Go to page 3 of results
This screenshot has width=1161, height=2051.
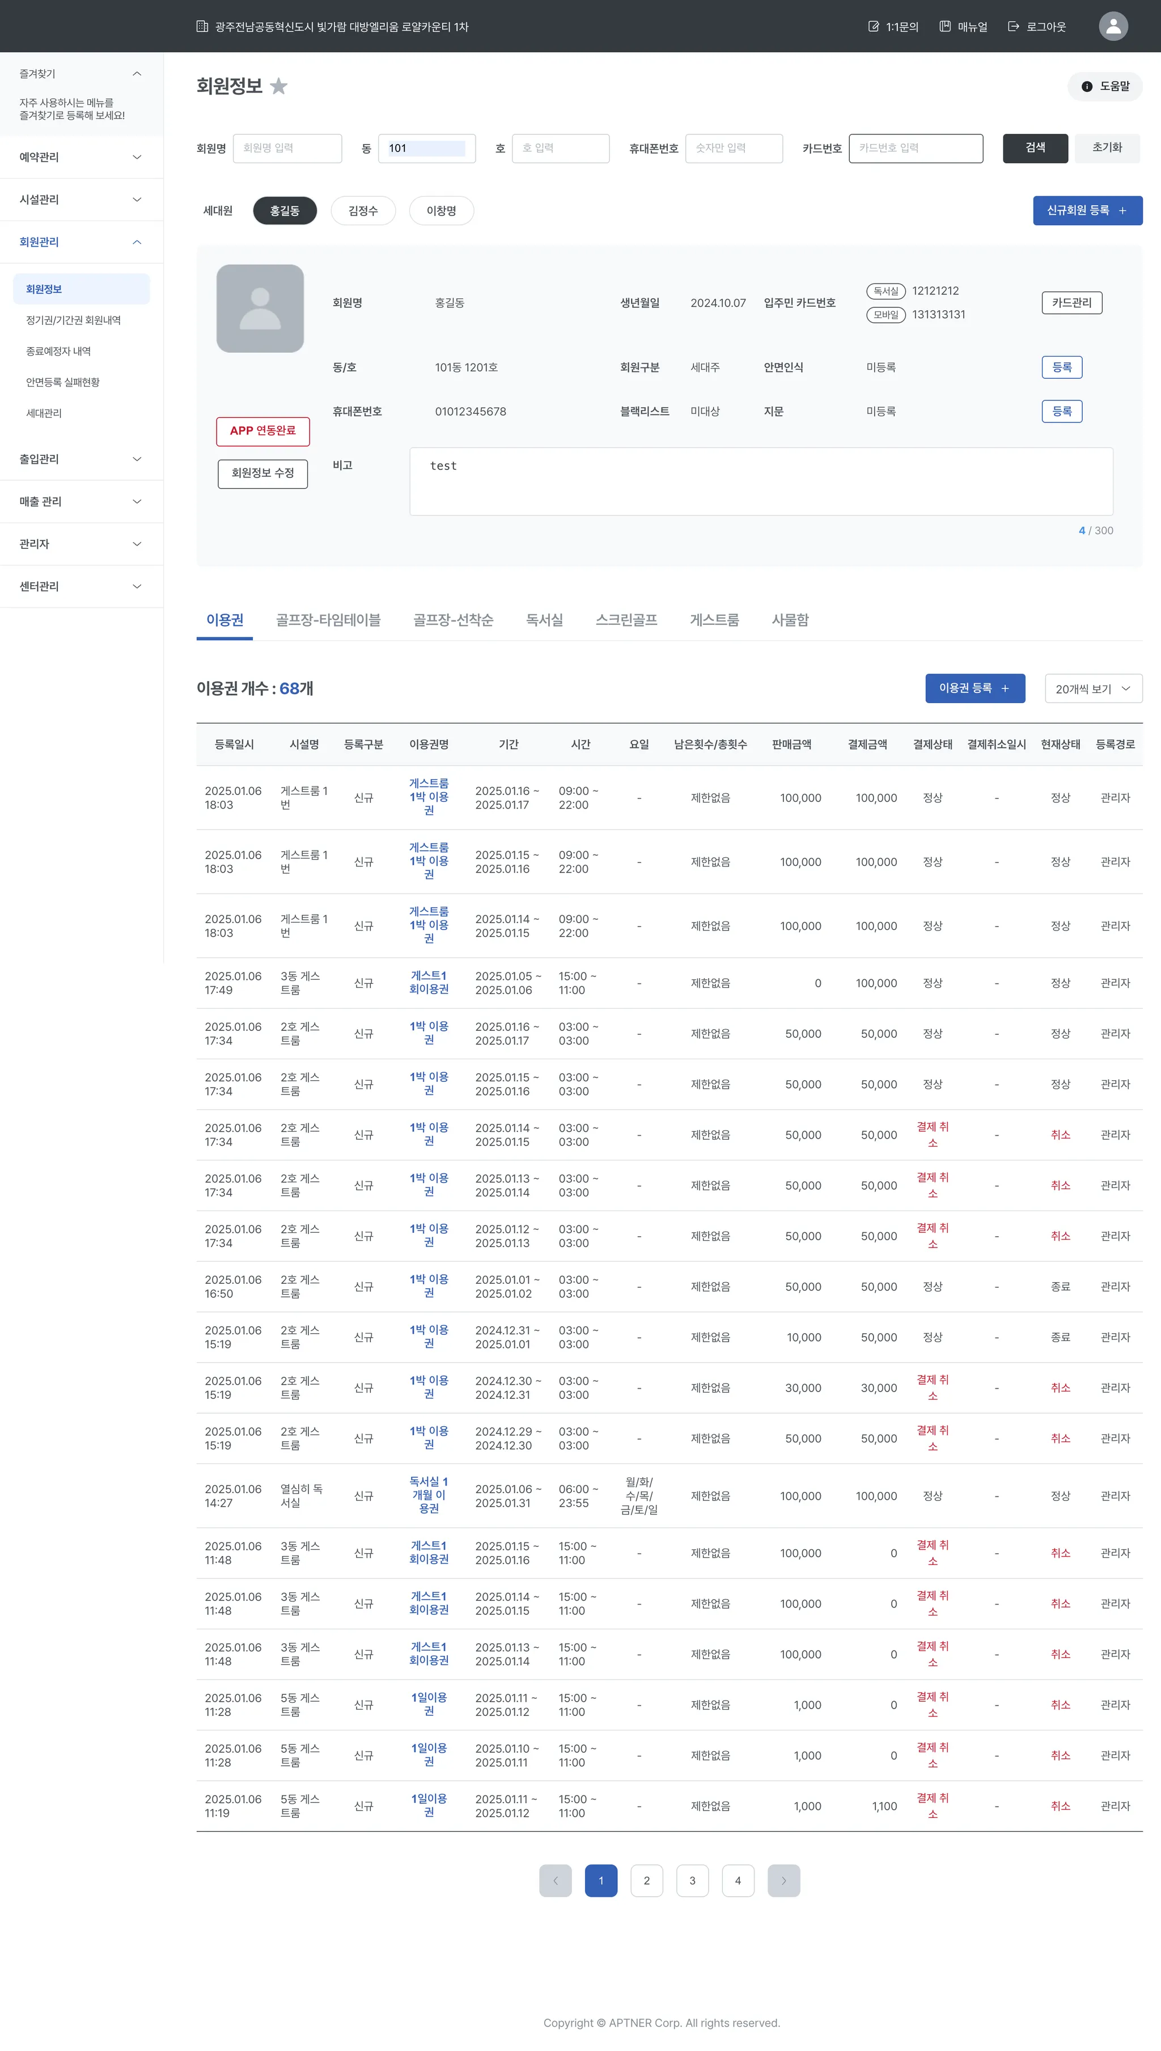(692, 1880)
